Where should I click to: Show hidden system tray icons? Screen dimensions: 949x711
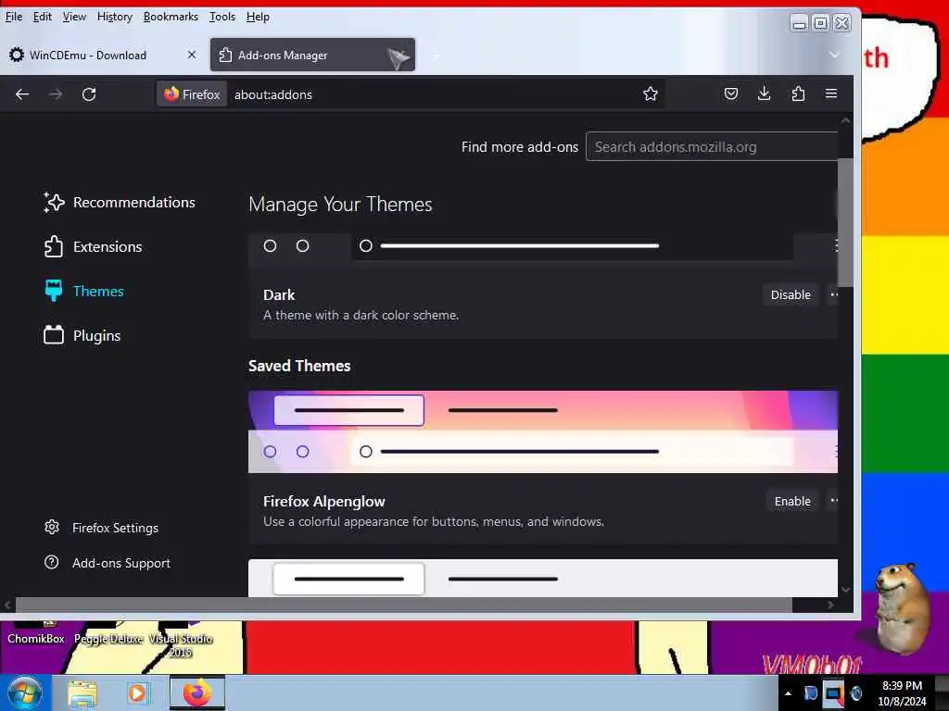pos(788,693)
